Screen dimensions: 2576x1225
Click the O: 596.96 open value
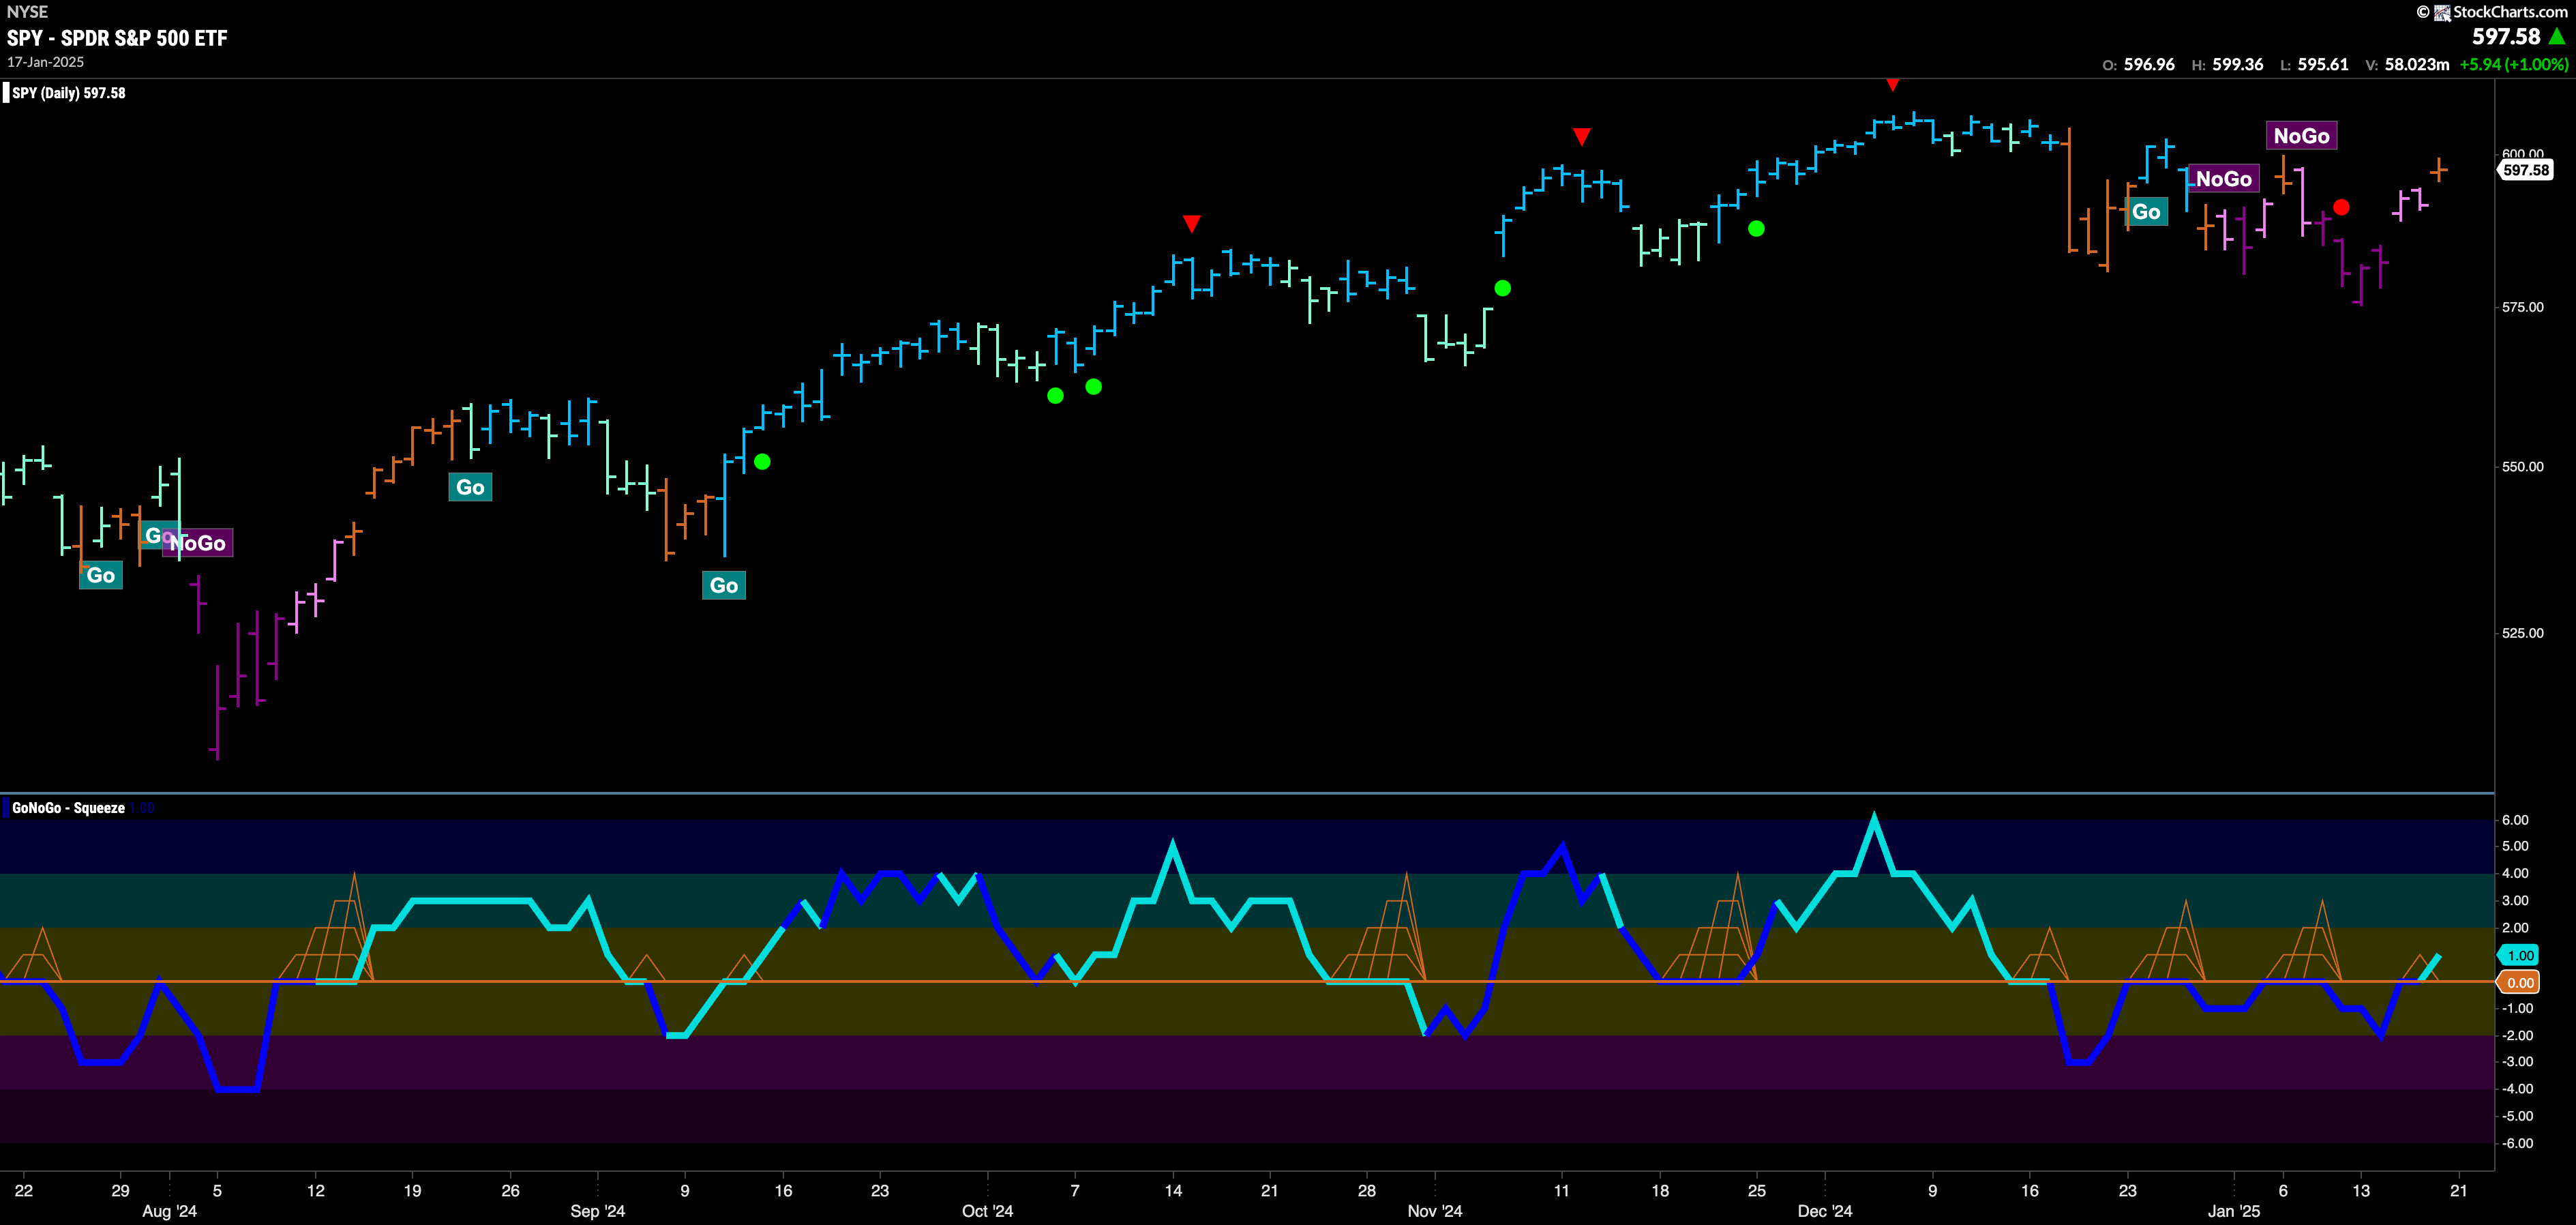[x=2139, y=64]
